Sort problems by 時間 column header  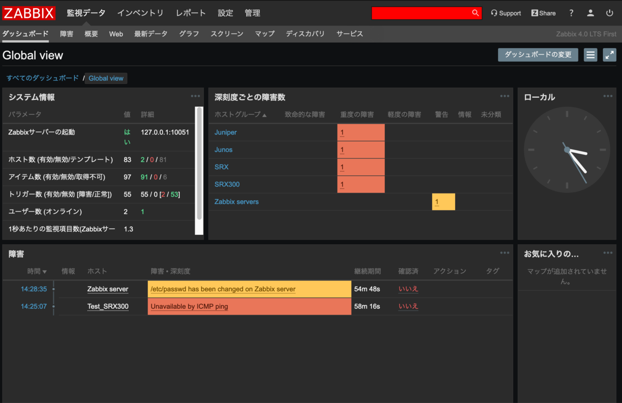point(37,271)
